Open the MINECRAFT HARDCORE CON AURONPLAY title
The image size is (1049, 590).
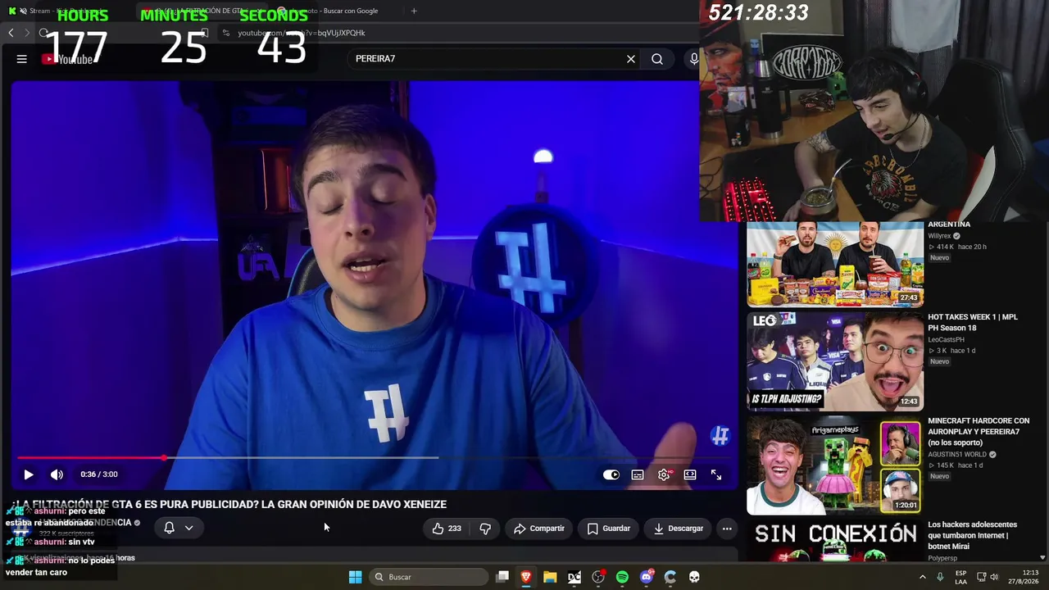tap(979, 432)
